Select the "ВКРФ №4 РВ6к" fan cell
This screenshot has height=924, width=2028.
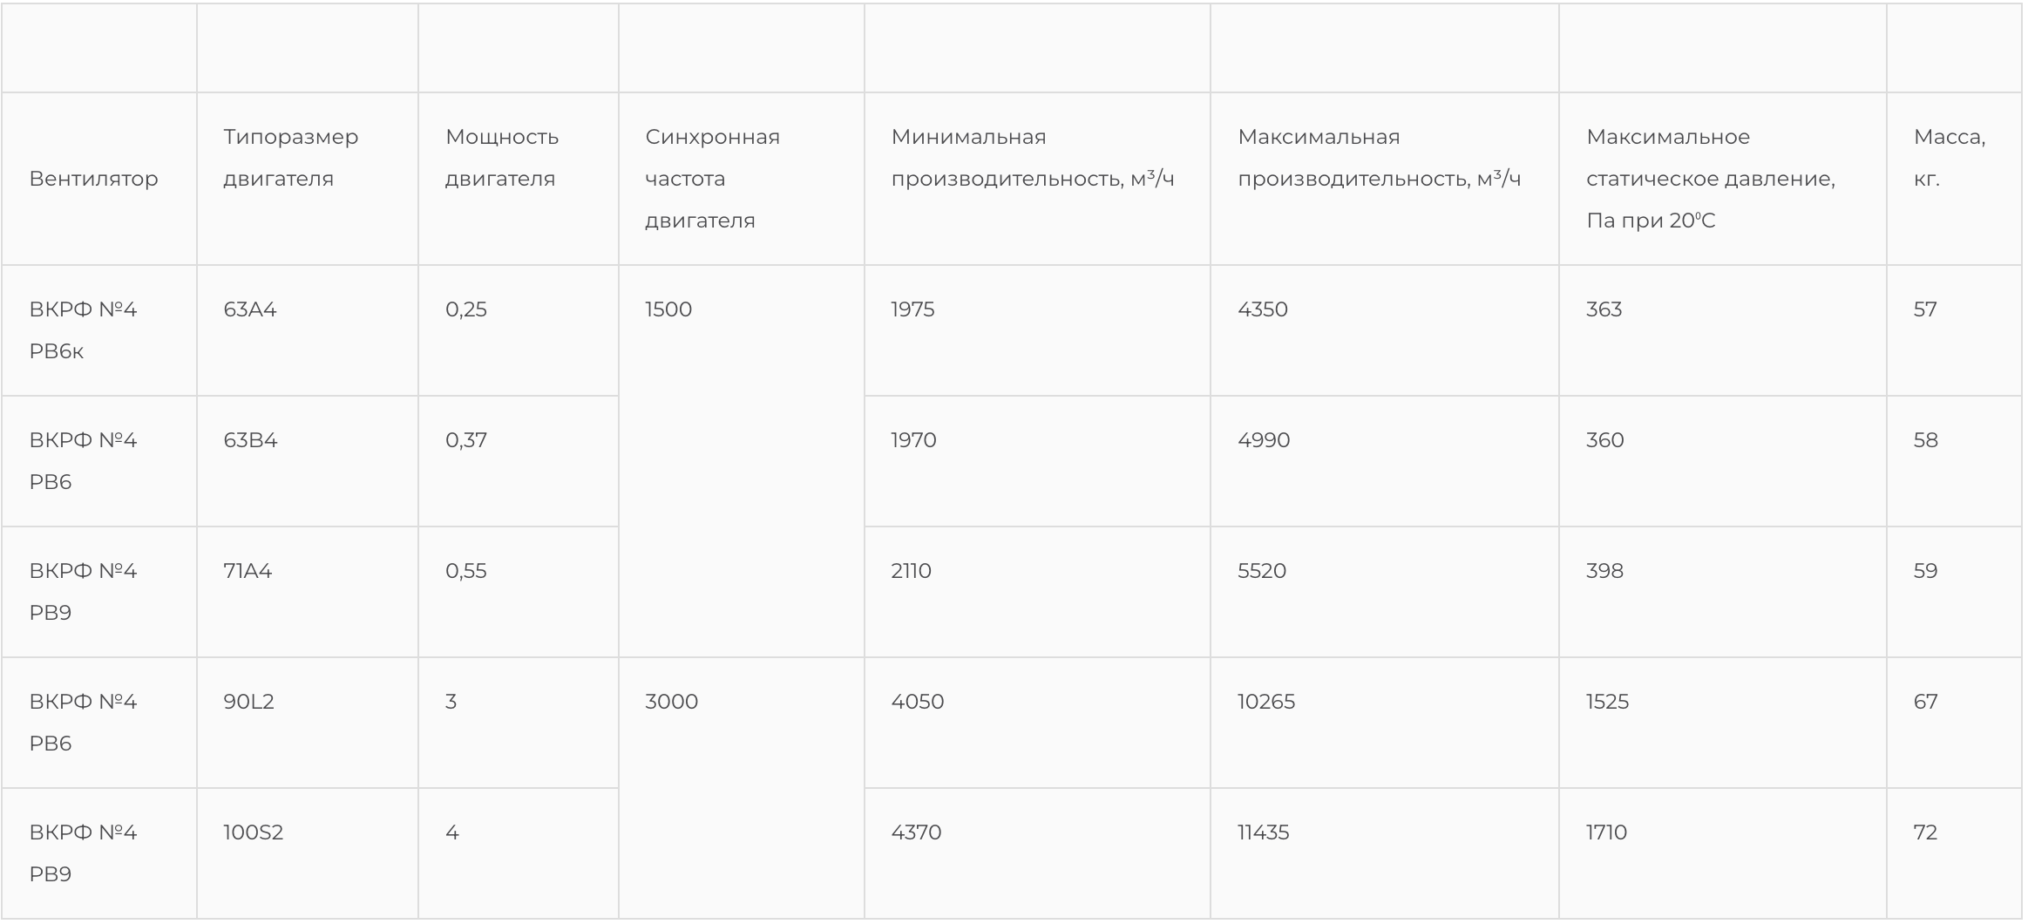tap(83, 330)
